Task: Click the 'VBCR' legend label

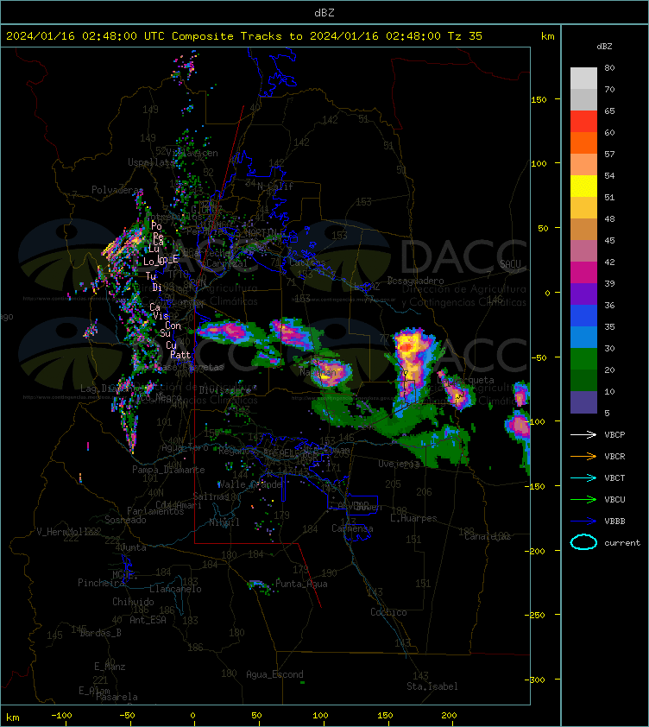Action: [614, 456]
